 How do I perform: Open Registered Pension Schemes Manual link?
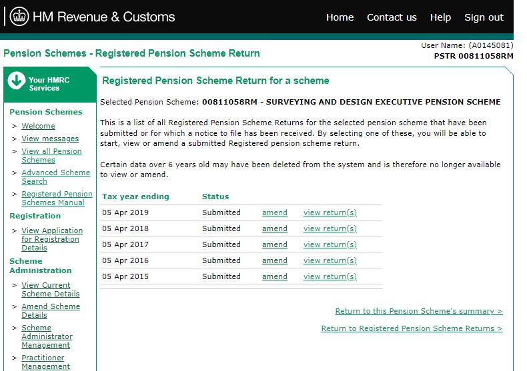[x=57, y=198]
